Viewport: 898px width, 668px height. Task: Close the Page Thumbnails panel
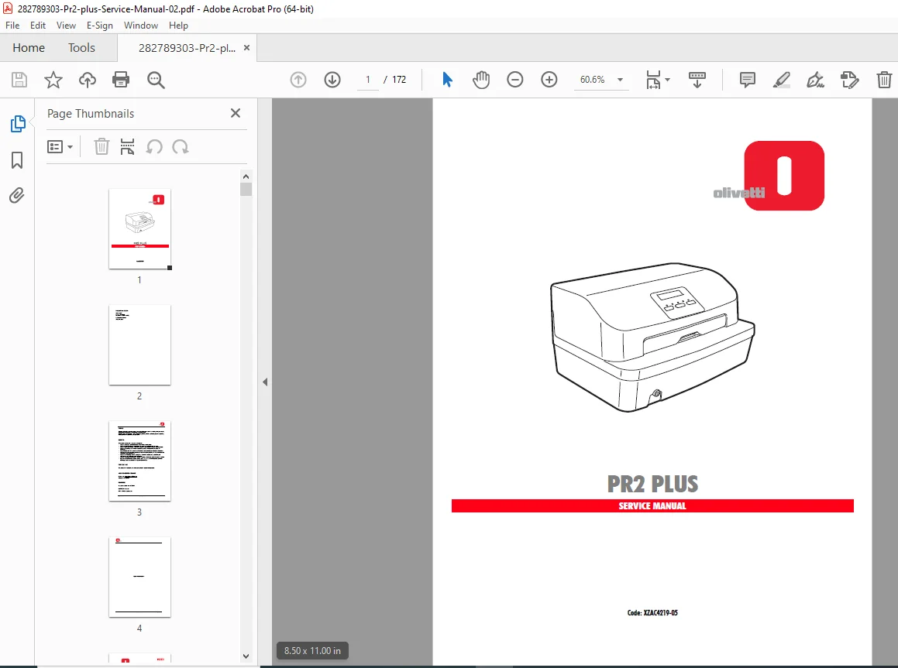(x=236, y=113)
